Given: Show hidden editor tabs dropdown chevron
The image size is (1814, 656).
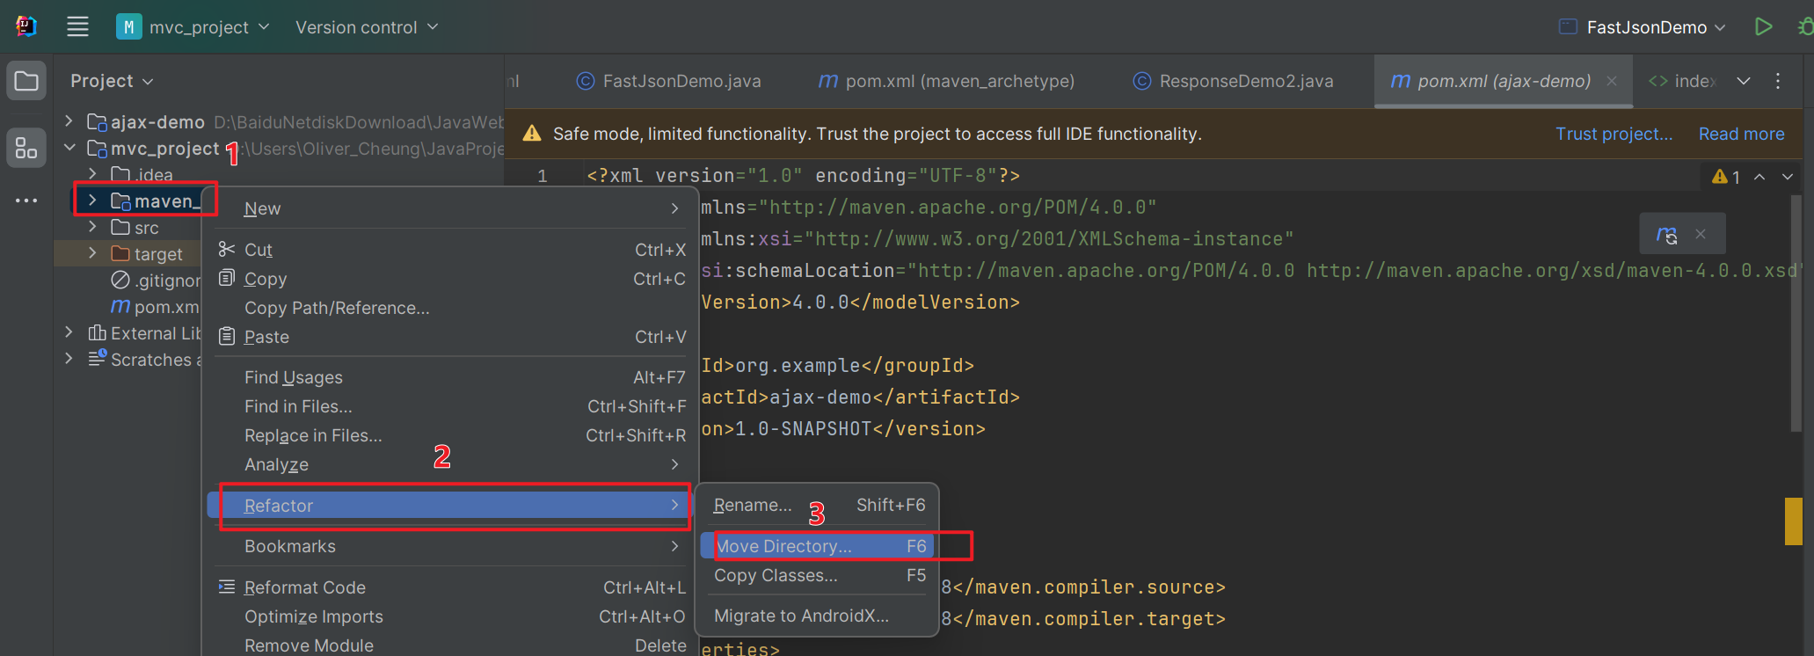Looking at the screenshot, I should pos(1744,81).
